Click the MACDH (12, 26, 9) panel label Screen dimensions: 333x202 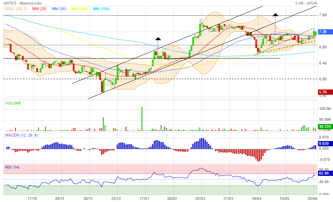[x=22, y=135]
